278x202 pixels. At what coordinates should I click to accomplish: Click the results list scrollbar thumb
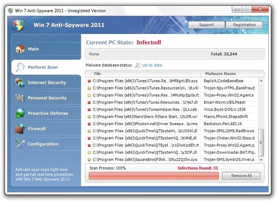pyautogui.click(x=261, y=143)
